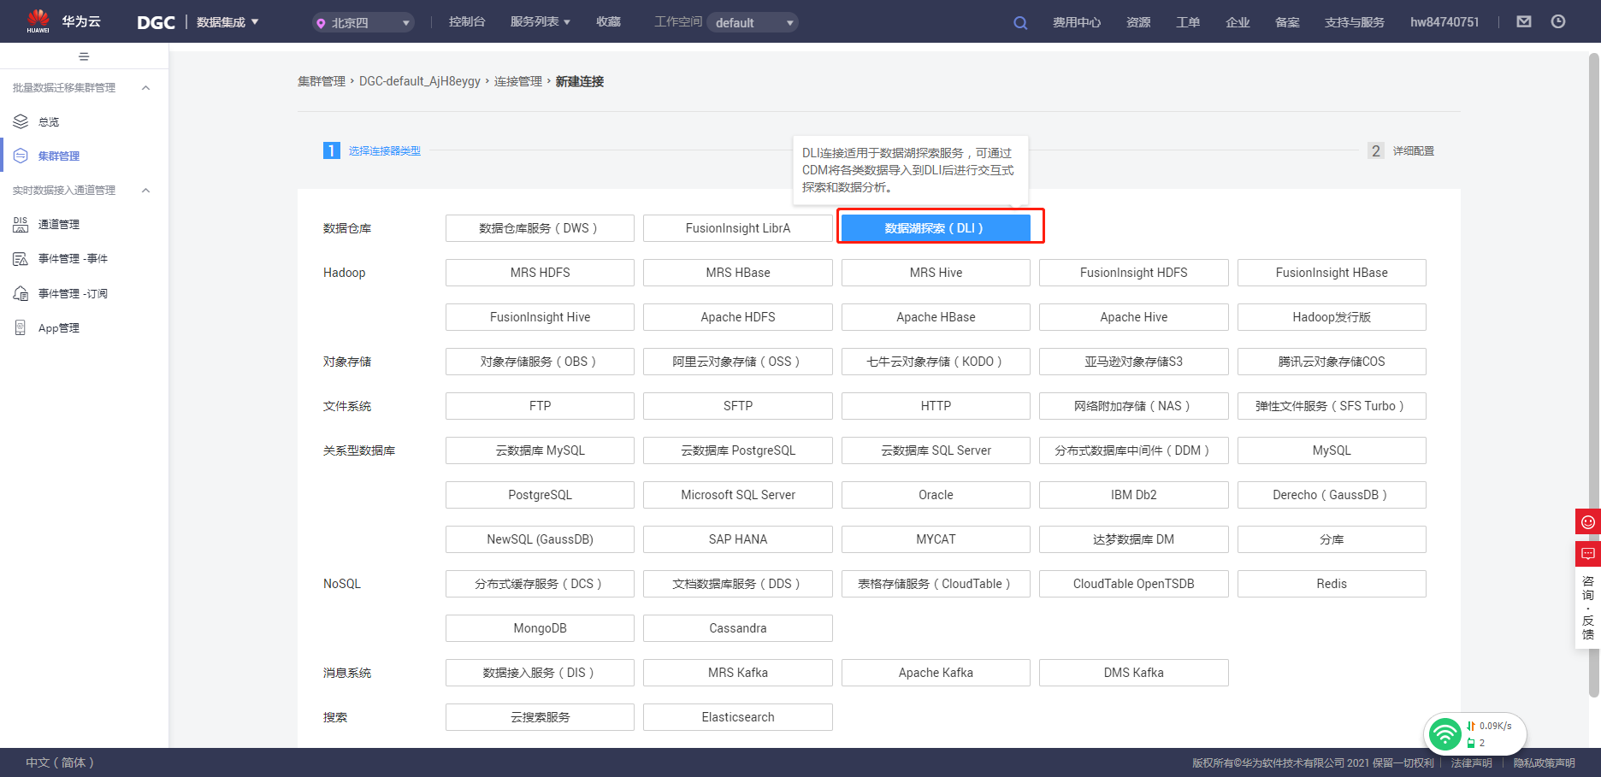This screenshot has height=777, width=1601.
Task: Open the 资源 menu
Action: (1138, 22)
